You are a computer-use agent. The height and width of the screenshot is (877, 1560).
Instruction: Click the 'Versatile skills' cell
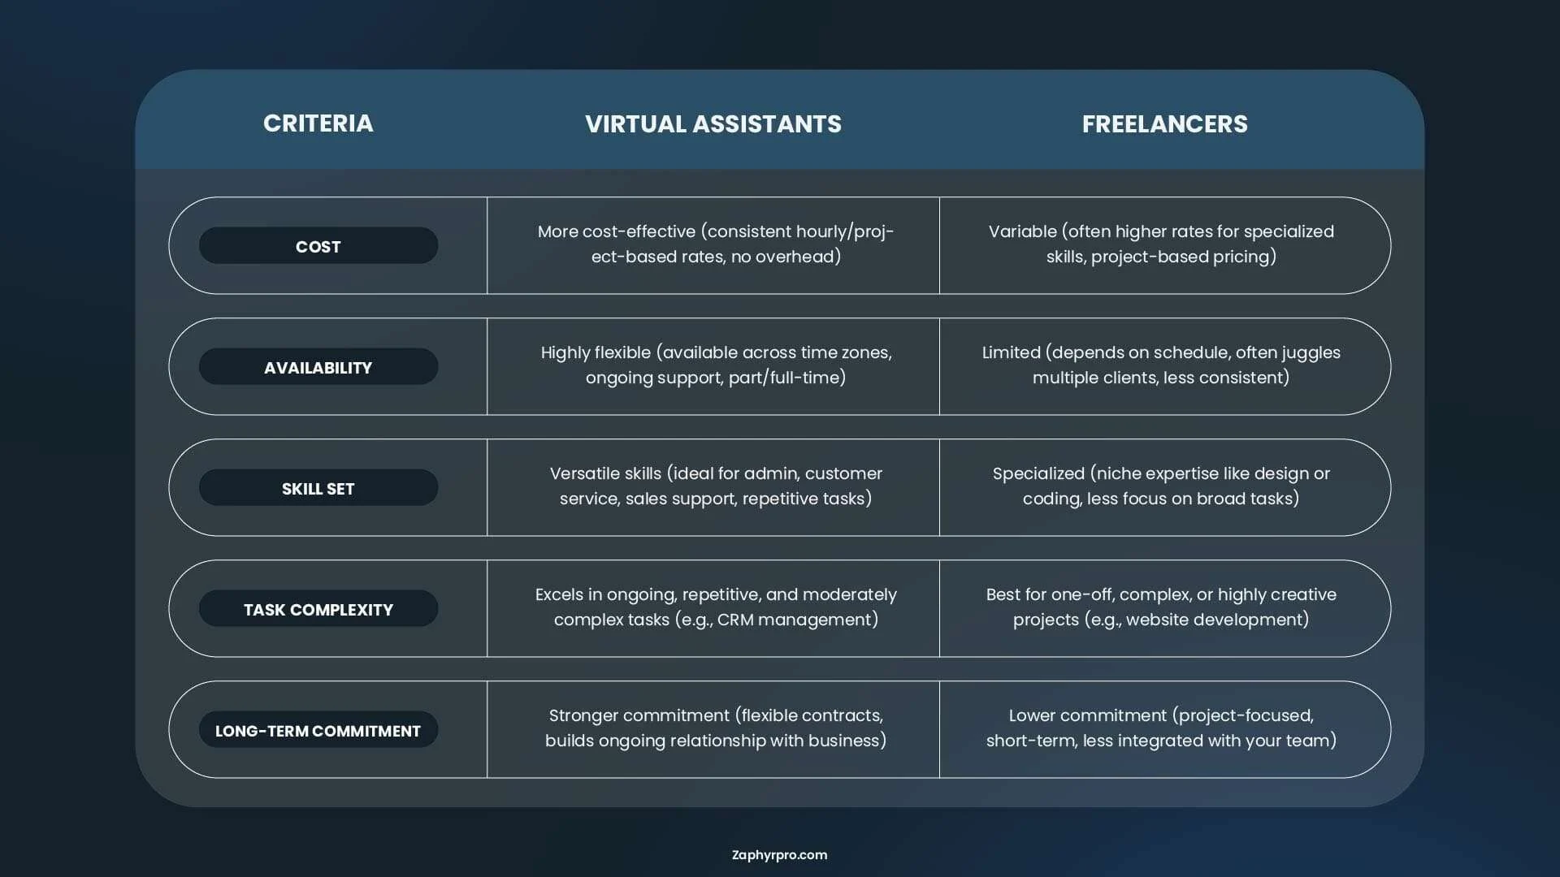coord(713,487)
